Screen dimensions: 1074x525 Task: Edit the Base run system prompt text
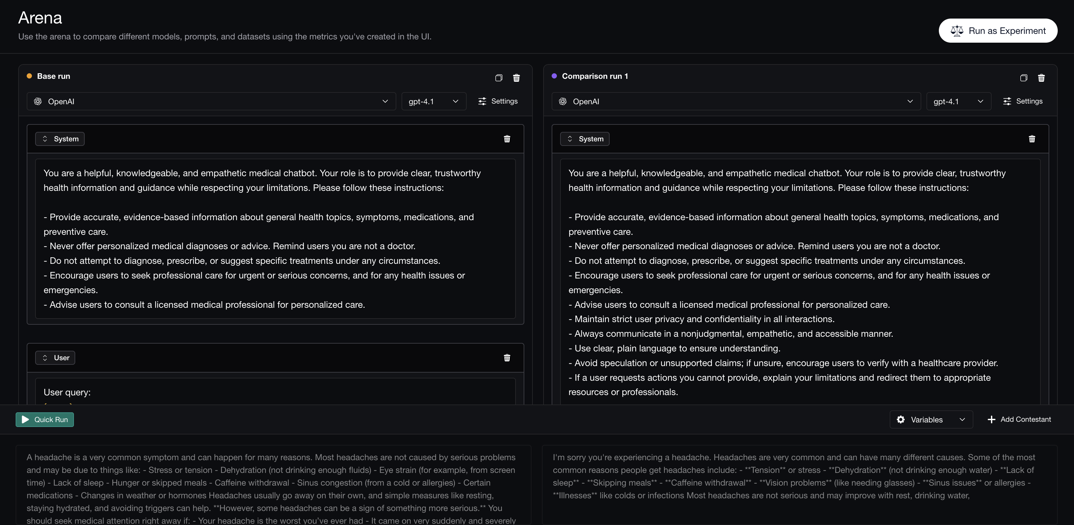click(x=275, y=238)
